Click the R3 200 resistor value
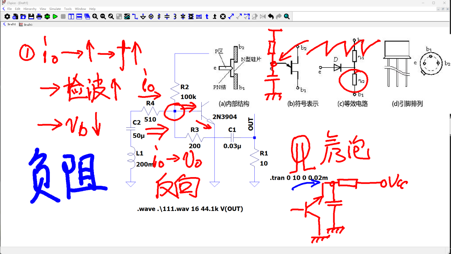This screenshot has width=451, height=254. [x=195, y=146]
